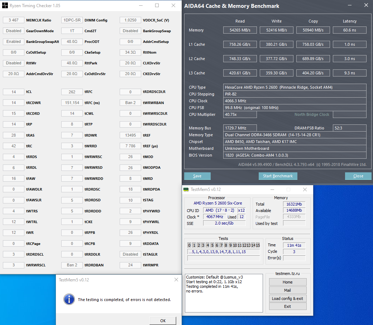Click the tREF value 13495
This screenshot has width=373, height=325.
(130, 135)
